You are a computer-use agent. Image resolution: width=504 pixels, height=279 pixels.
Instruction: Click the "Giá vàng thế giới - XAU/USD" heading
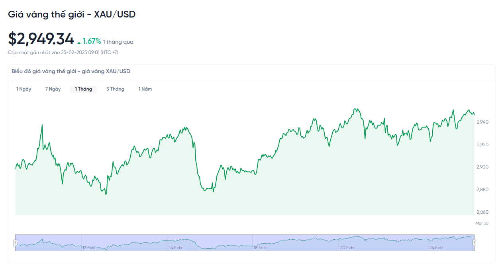tap(72, 14)
